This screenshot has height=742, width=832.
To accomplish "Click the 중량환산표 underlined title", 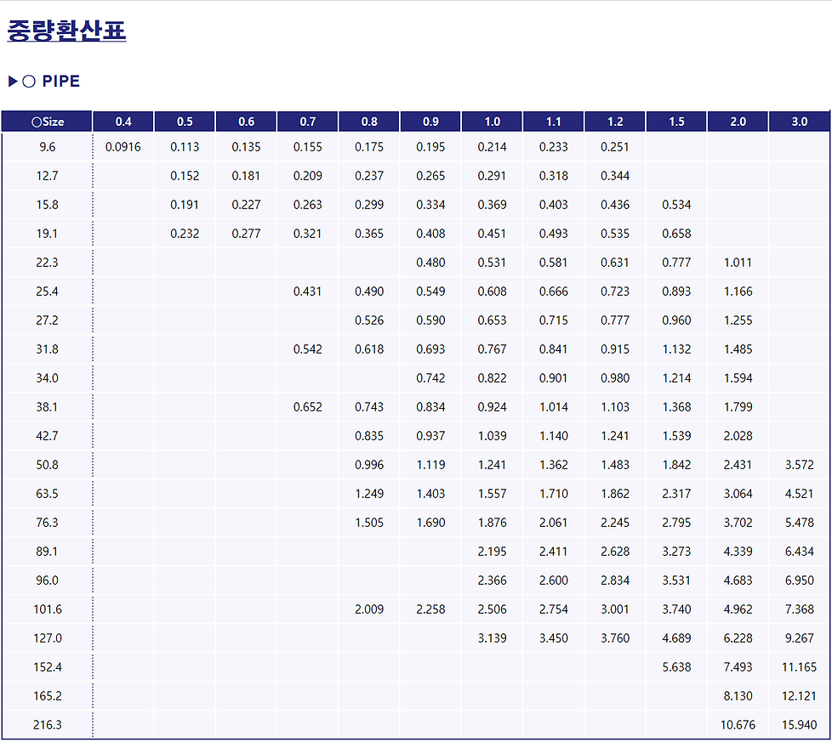I will [66, 31].
